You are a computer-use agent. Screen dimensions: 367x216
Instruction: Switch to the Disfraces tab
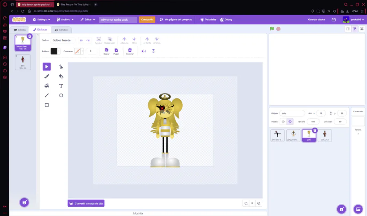click(40, 30)
